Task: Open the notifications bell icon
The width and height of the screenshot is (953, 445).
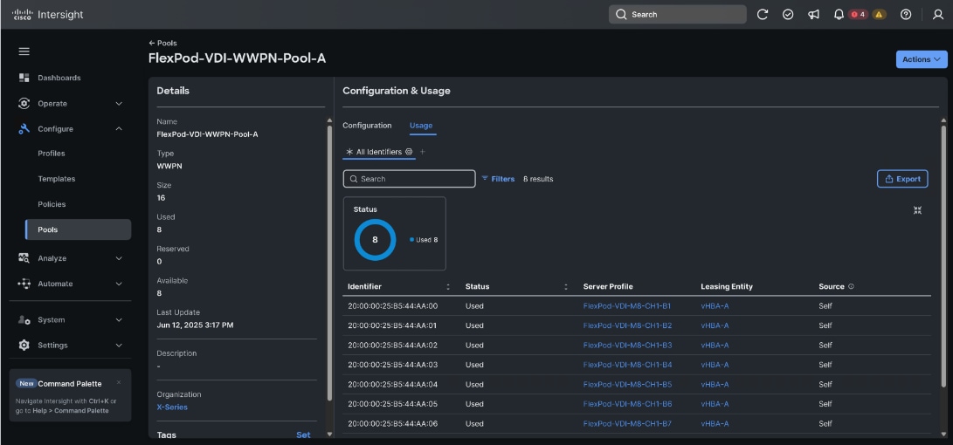Action: coord(839,15)
